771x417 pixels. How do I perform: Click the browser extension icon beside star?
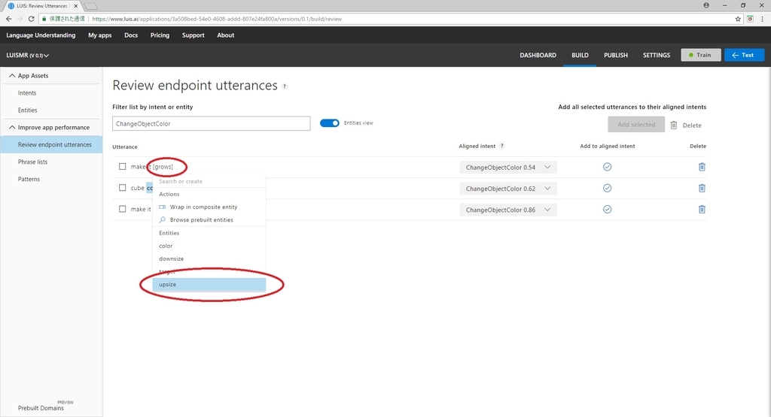coord(751,19)
